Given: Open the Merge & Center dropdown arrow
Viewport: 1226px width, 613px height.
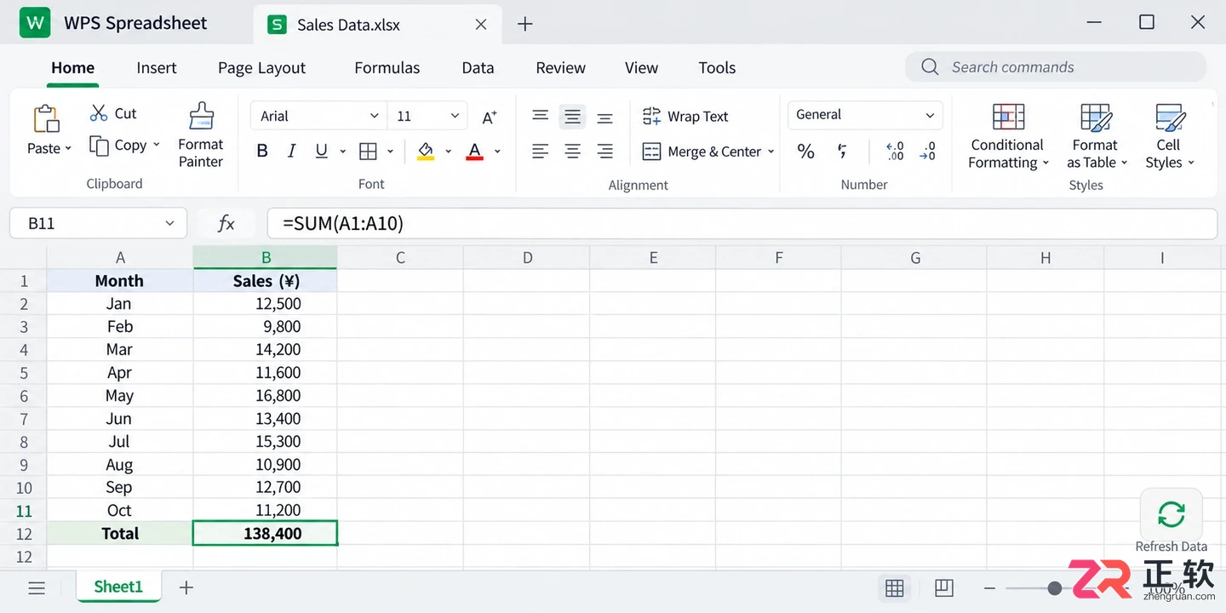Looking at the screenshot, I should point(771,152).
